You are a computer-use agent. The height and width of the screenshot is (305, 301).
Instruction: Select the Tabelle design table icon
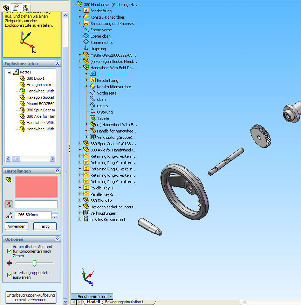click(x=93, y=118)
